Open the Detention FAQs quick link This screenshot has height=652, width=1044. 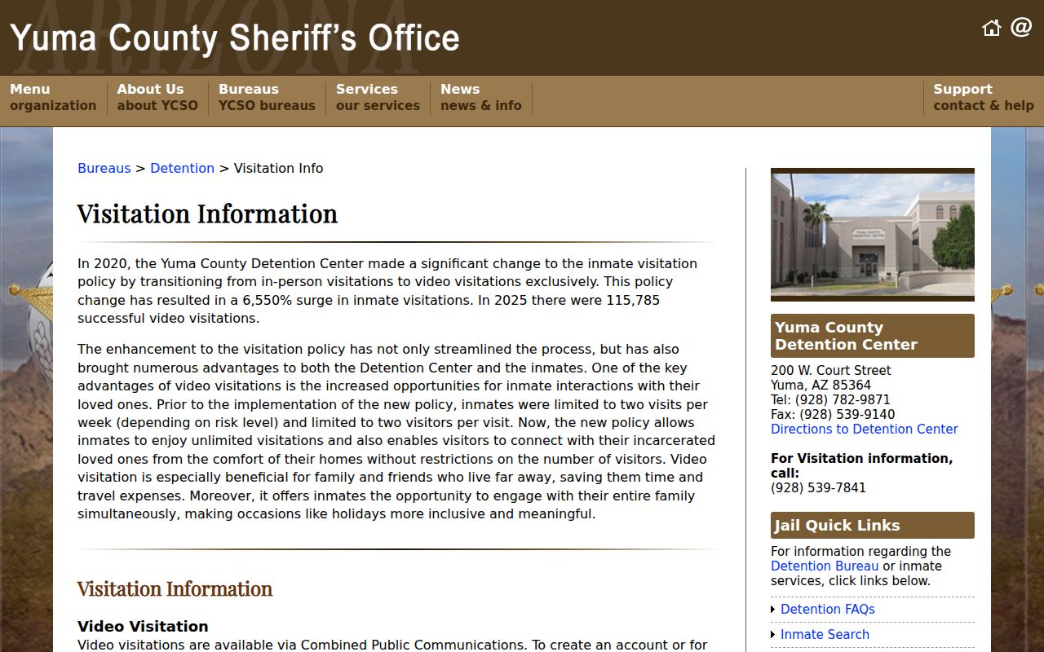point(828,609)
